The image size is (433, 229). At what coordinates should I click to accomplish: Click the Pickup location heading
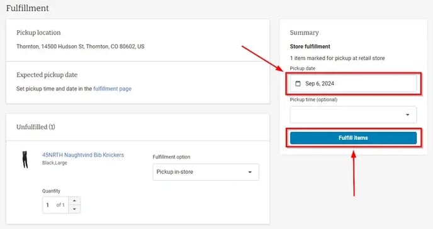(x=38, y=33)
